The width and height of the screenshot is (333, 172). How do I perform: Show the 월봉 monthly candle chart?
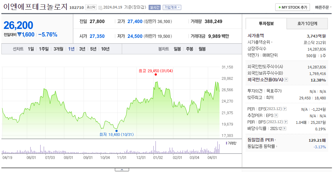click(x=202, y=49)
